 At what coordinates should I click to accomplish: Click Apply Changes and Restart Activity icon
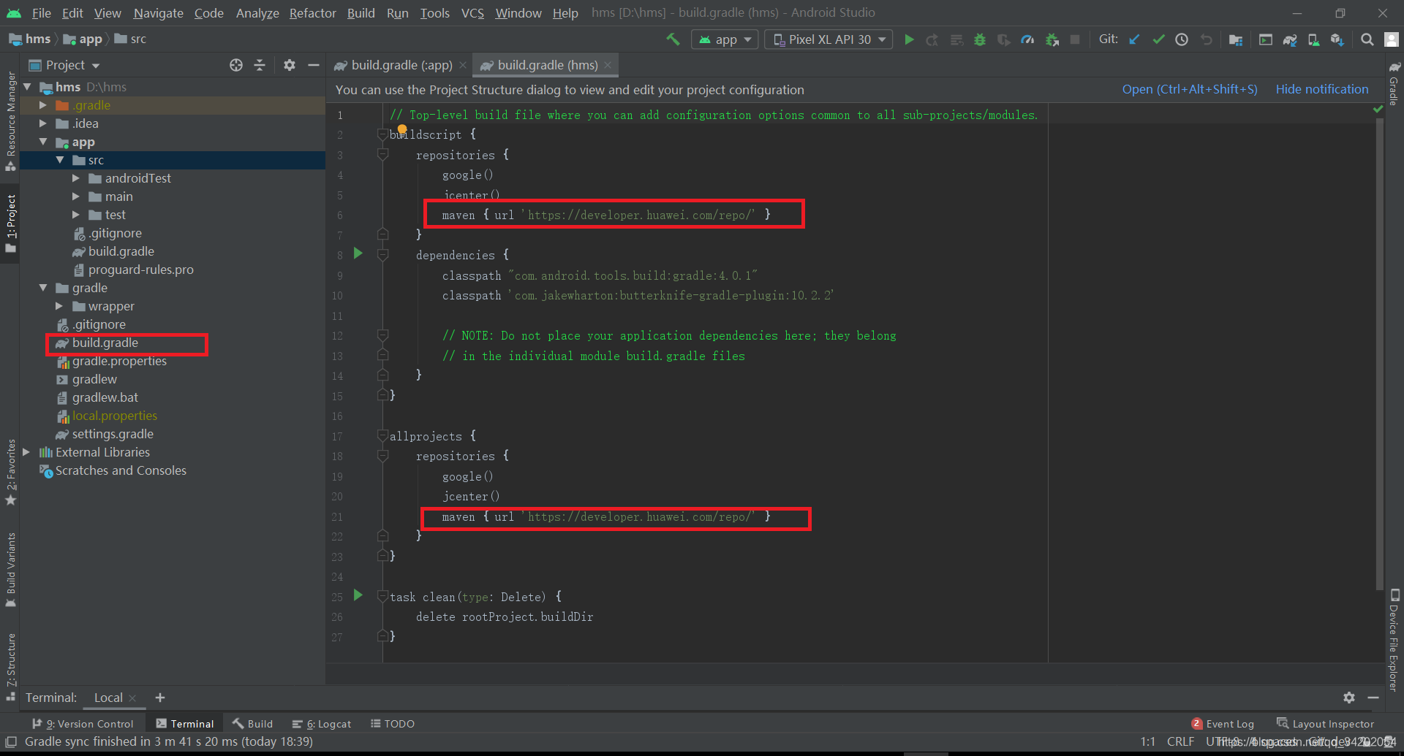[x=932, y=39]
